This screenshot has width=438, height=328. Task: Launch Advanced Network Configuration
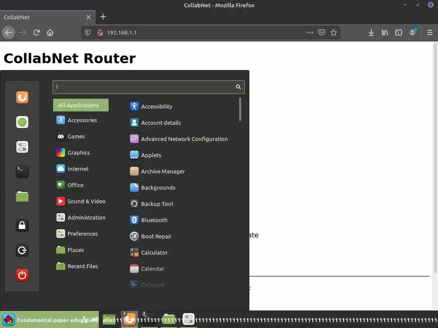(179, 139)
